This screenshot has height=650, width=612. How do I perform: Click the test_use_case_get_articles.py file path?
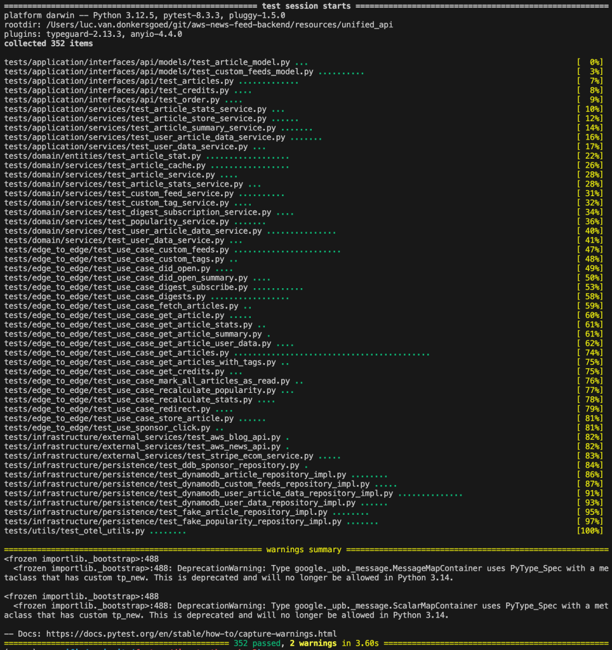pyautogui.click(x=116, y=352)
